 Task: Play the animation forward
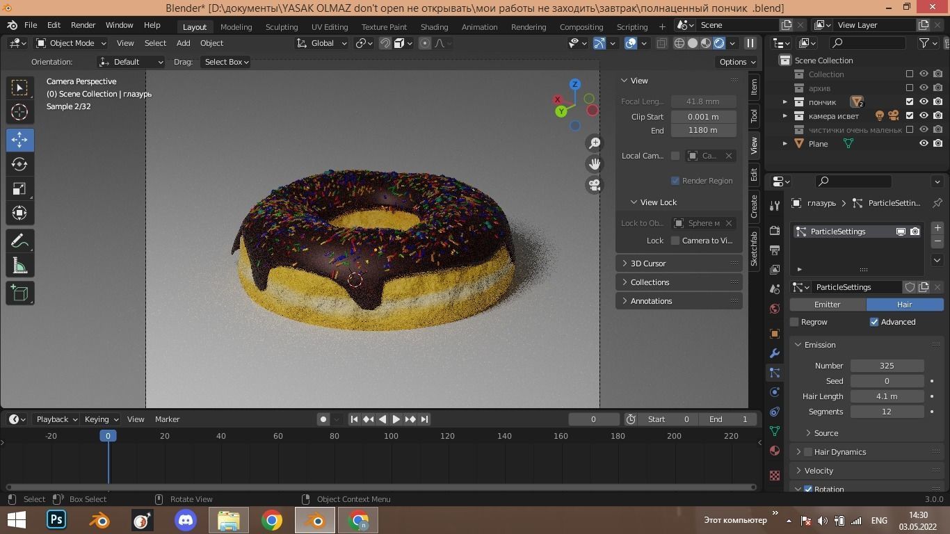point(396,419)
